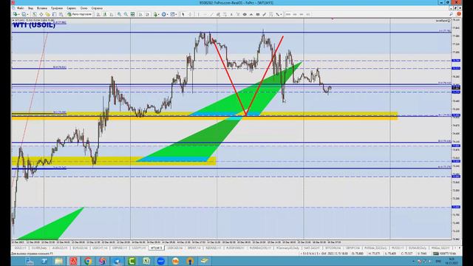473x266 pixels.
Task: Select the rectangle shape tool
Action: click(x=258, y=14)
